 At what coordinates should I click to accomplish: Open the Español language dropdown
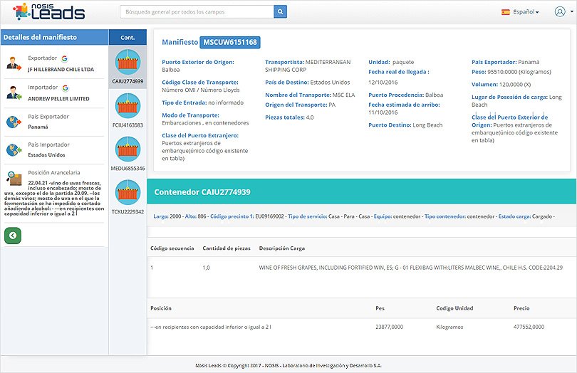tap(526, 12)
